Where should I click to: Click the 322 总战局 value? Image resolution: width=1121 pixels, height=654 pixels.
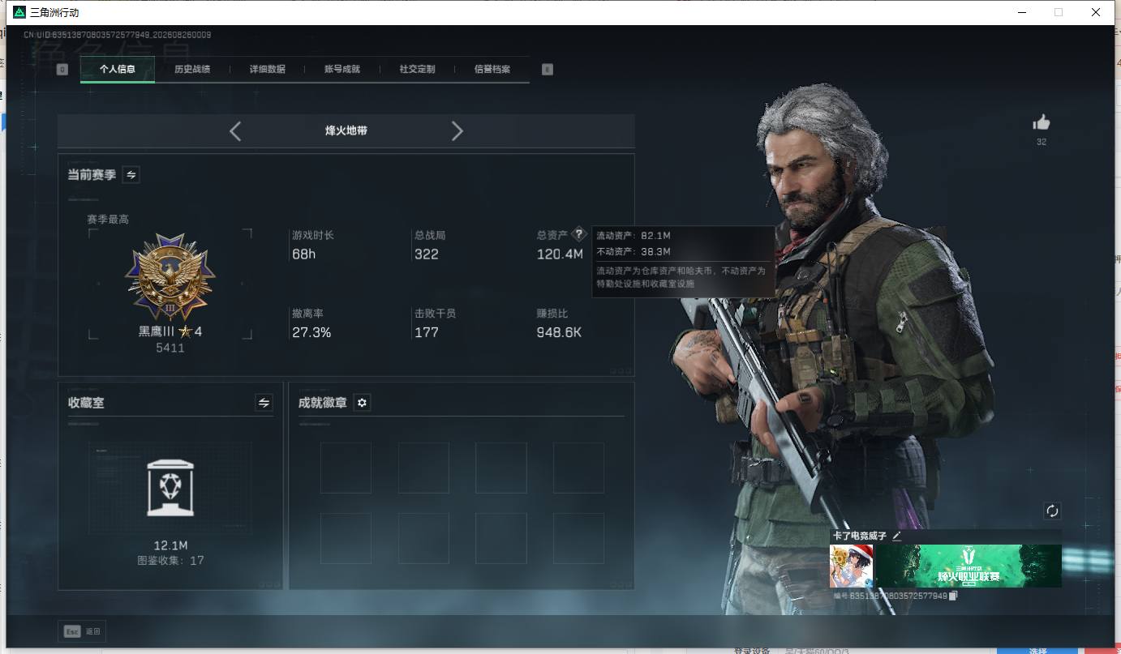point(427,254)
